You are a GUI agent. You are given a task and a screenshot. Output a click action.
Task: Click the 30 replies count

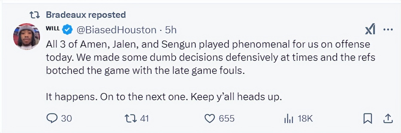click(66, 118)
